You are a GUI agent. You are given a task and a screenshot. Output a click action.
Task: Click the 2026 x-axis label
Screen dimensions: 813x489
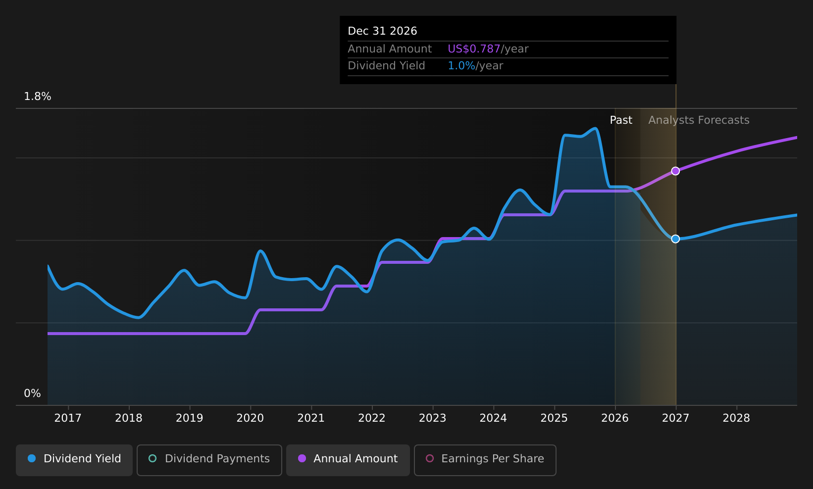click(x=615, y=418)
